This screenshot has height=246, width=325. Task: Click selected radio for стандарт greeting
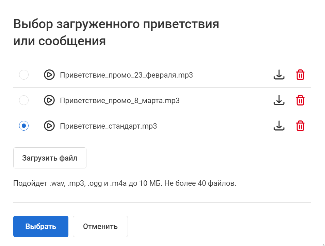pos(24,126)
